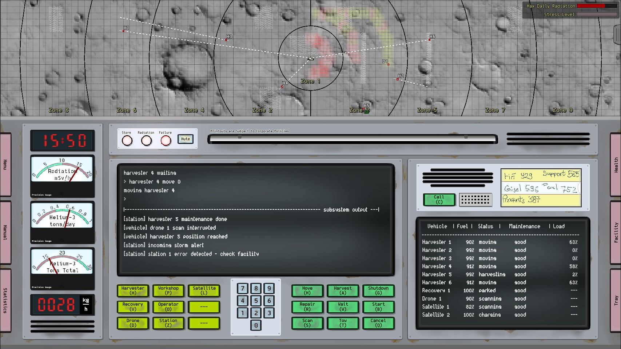Click the Helium-3 Tons Total gauge
The height and width of the screenshot is (349, 621).
coord(62,269)
